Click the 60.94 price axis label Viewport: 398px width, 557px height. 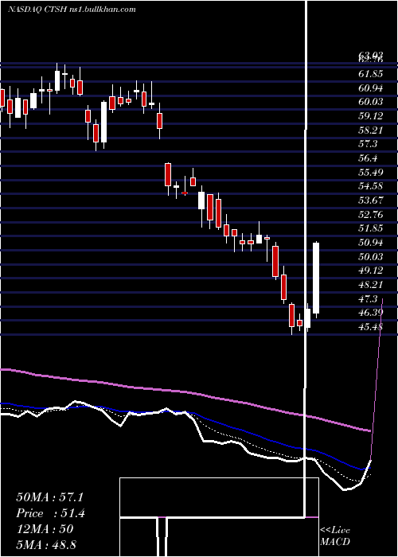371,88
